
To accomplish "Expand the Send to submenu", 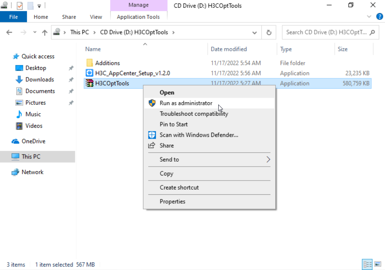I will pos(209,160).
